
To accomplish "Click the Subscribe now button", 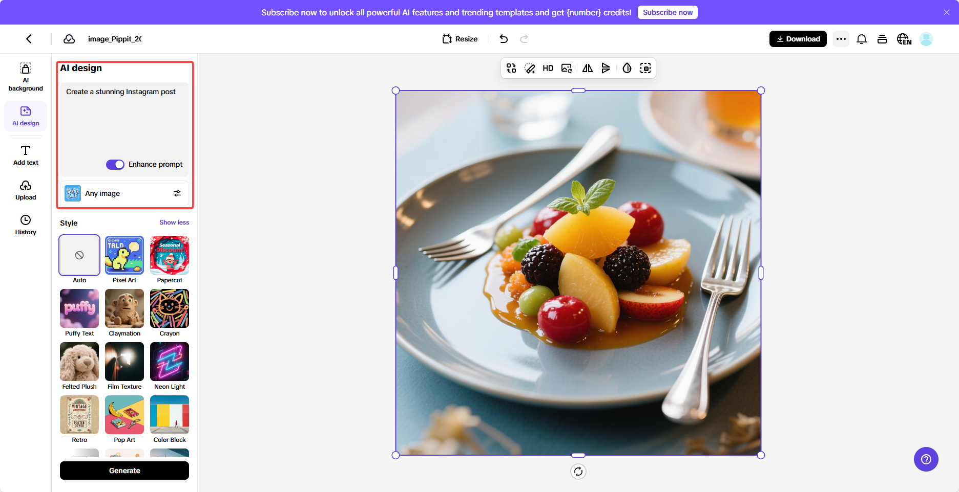I will (668, 12).
